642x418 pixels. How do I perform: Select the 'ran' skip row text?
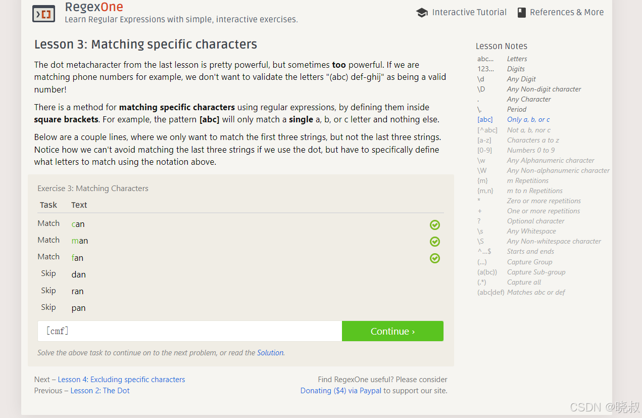(78, 291)
